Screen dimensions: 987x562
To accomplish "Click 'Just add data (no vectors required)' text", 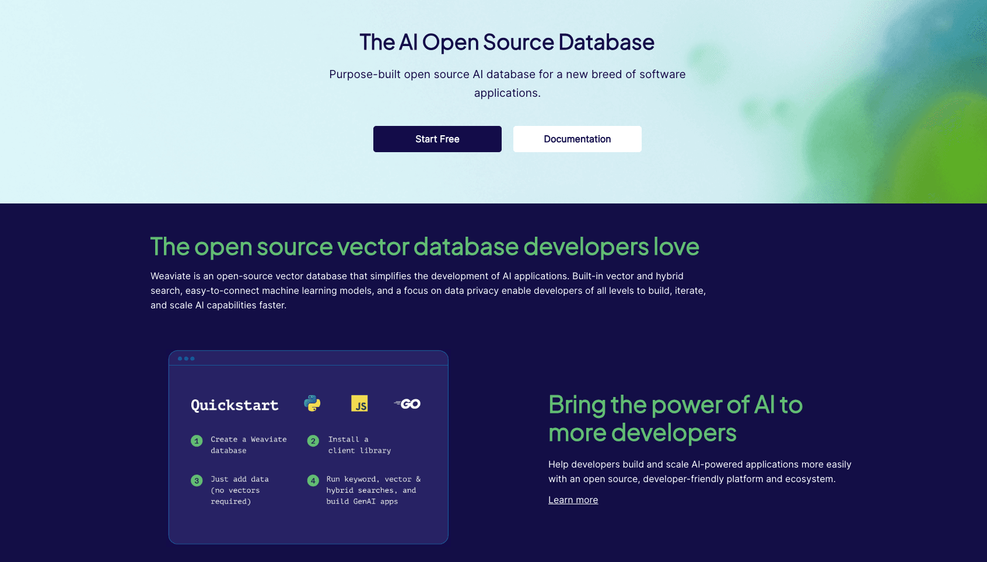I will pyautogui.click(x=240, y=490).
